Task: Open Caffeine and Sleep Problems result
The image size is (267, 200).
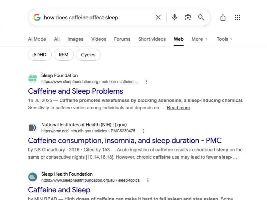Action: 75,91
